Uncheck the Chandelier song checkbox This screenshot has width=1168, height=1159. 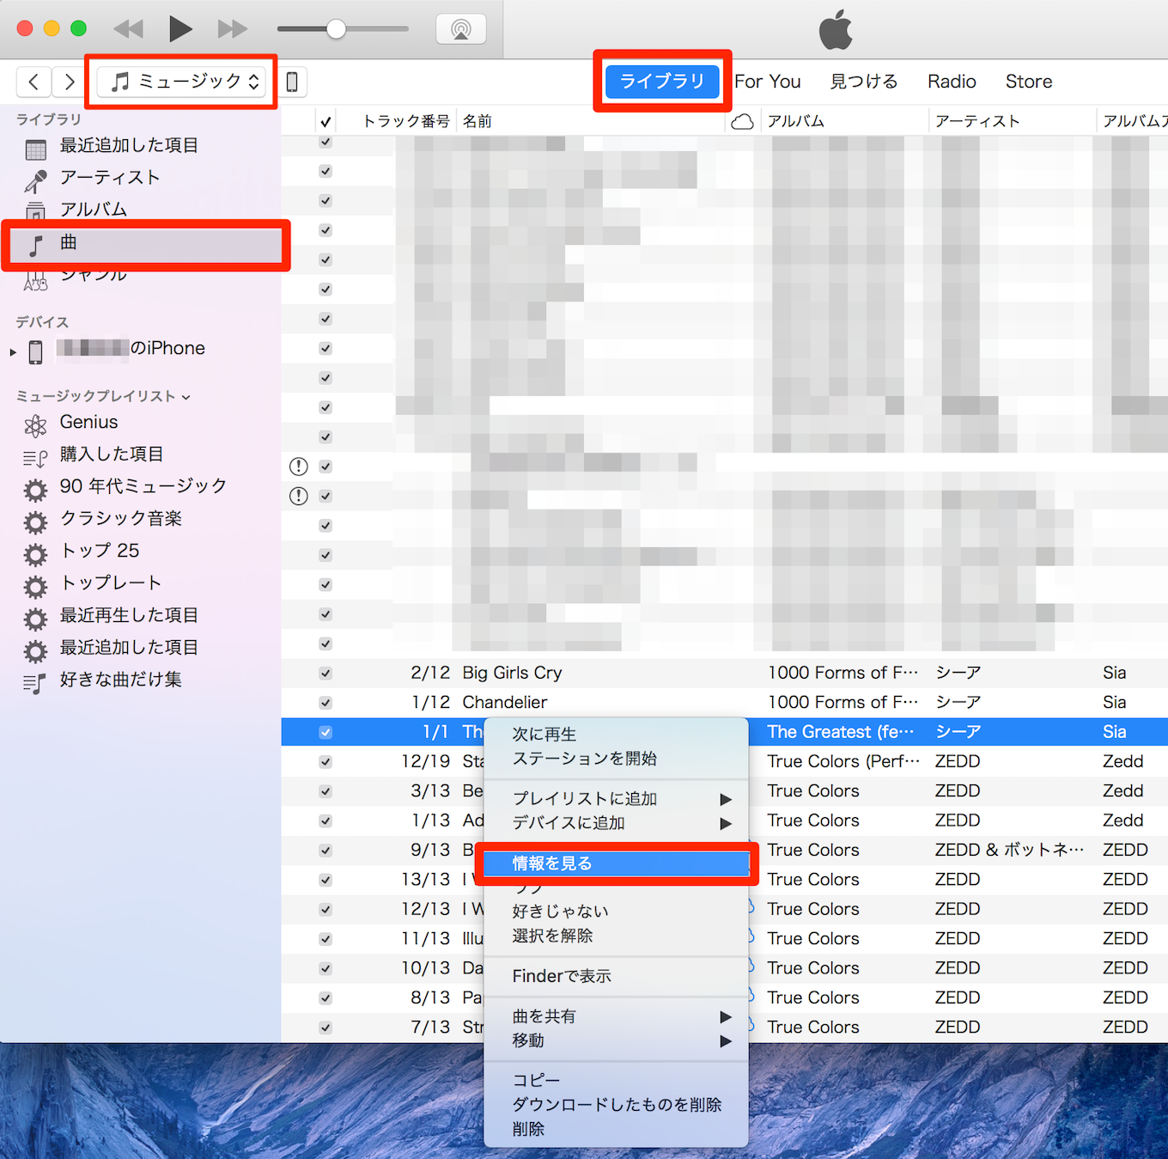coord(325,703)
